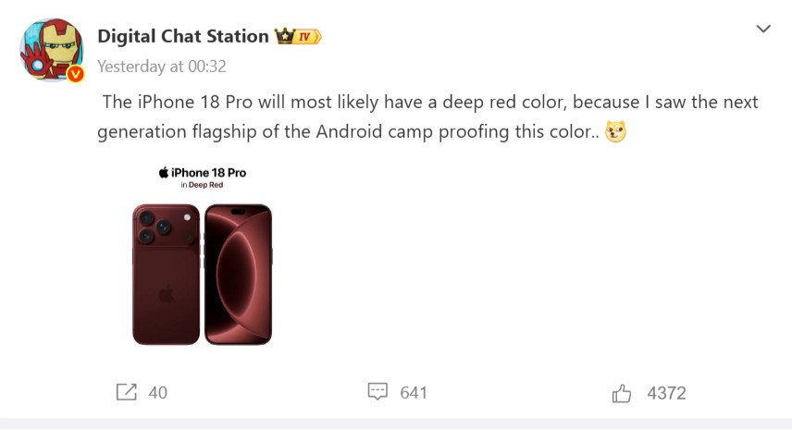Open Digital Chat Station's profile name link
792x430 pixels.
click(x=183, y=36)
